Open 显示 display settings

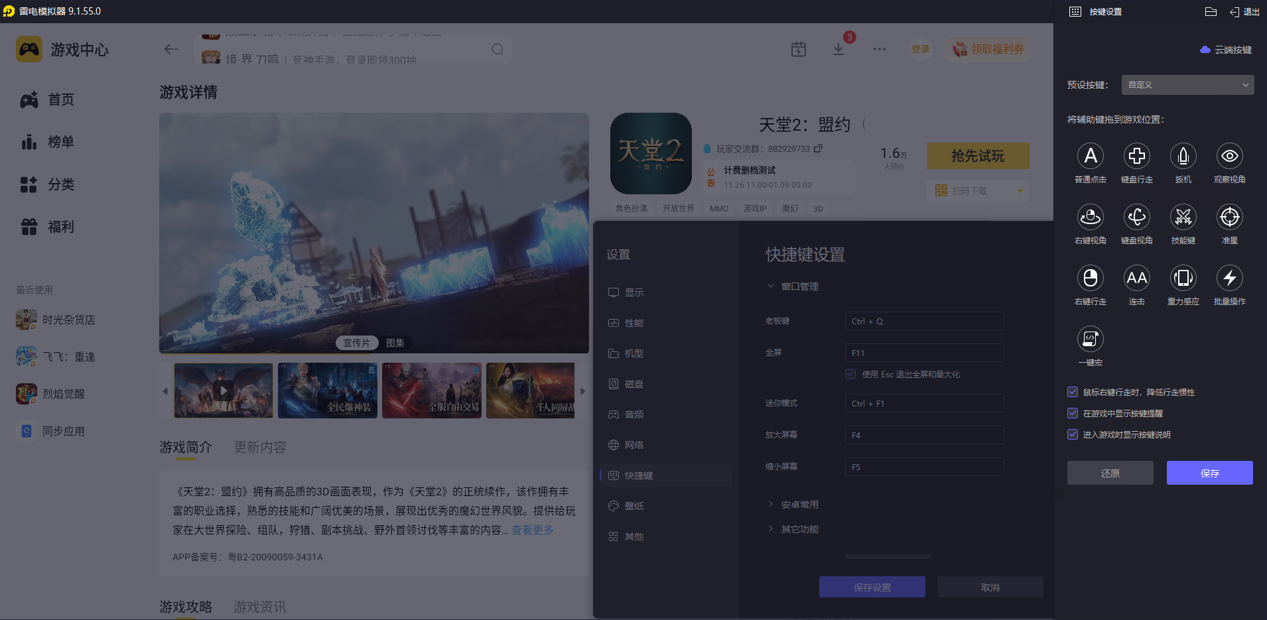pyautogui.click(x=666, y=292)
